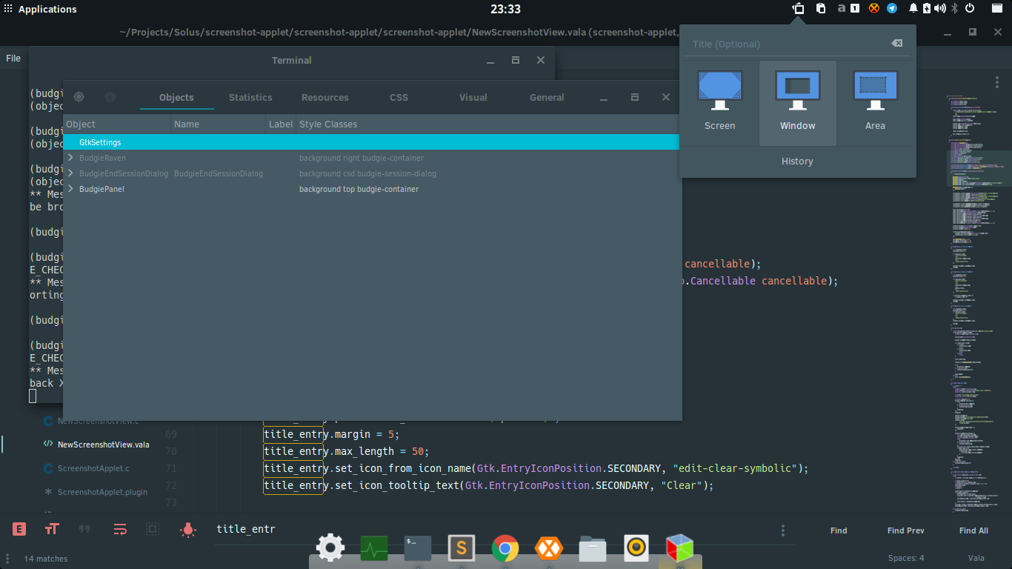
Task: Toggle regular expression search in find bar
Action: (20, 529)
